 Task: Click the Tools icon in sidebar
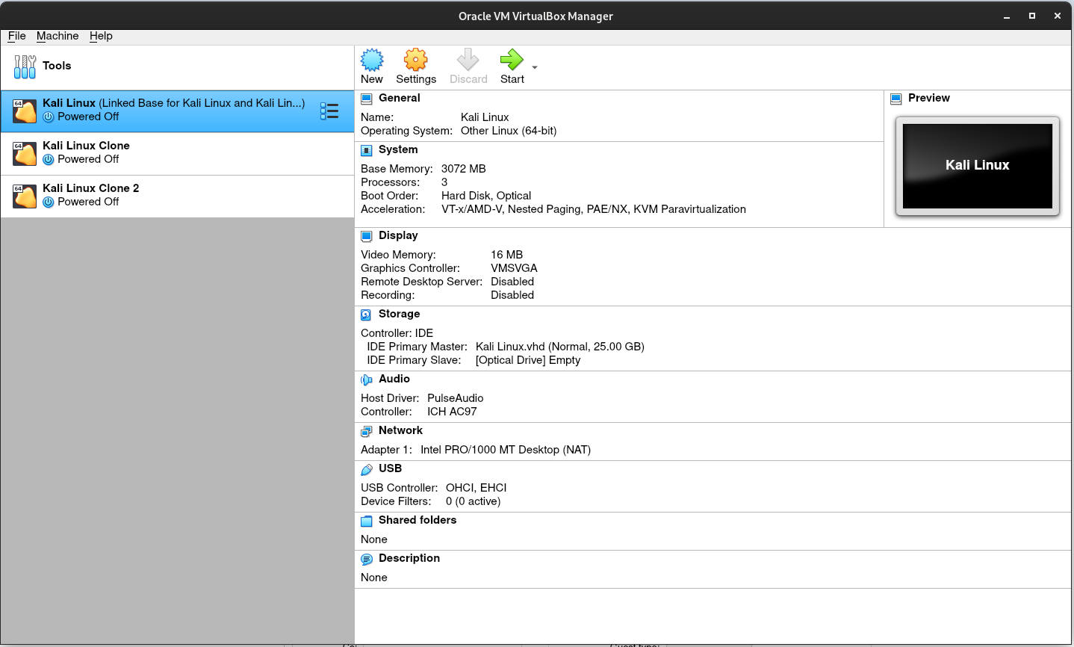pos(25,66)
